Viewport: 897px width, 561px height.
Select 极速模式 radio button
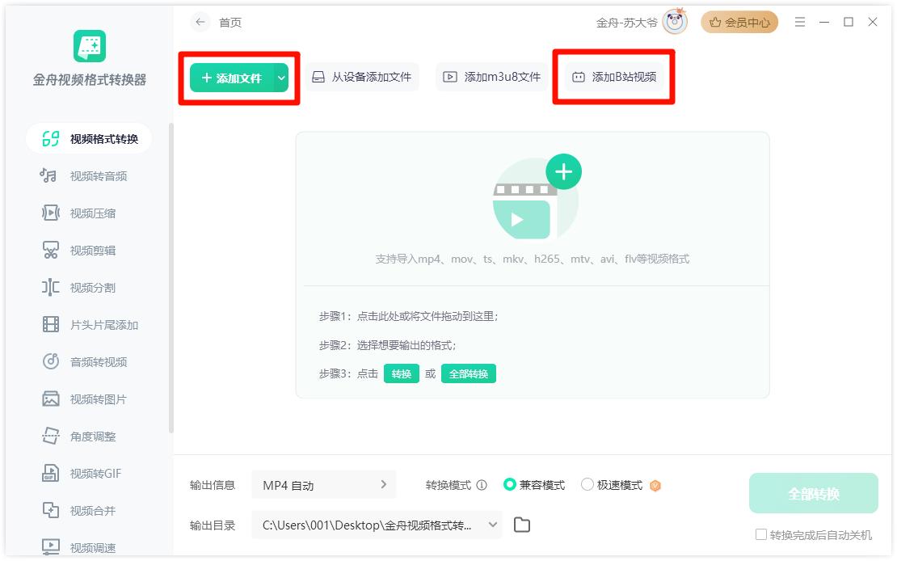[587, 485]
